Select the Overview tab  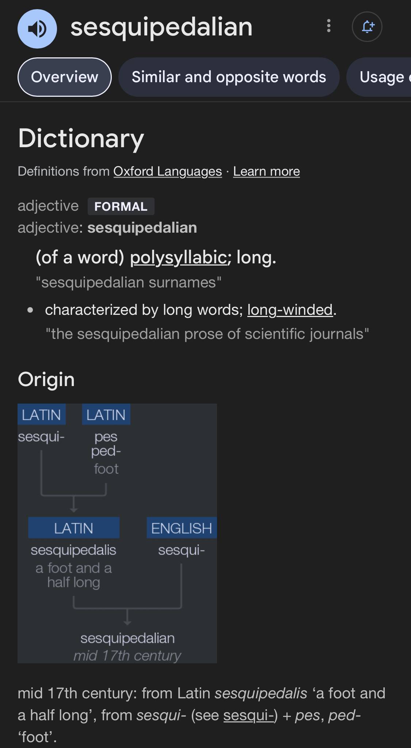click(x=65, y=77)
